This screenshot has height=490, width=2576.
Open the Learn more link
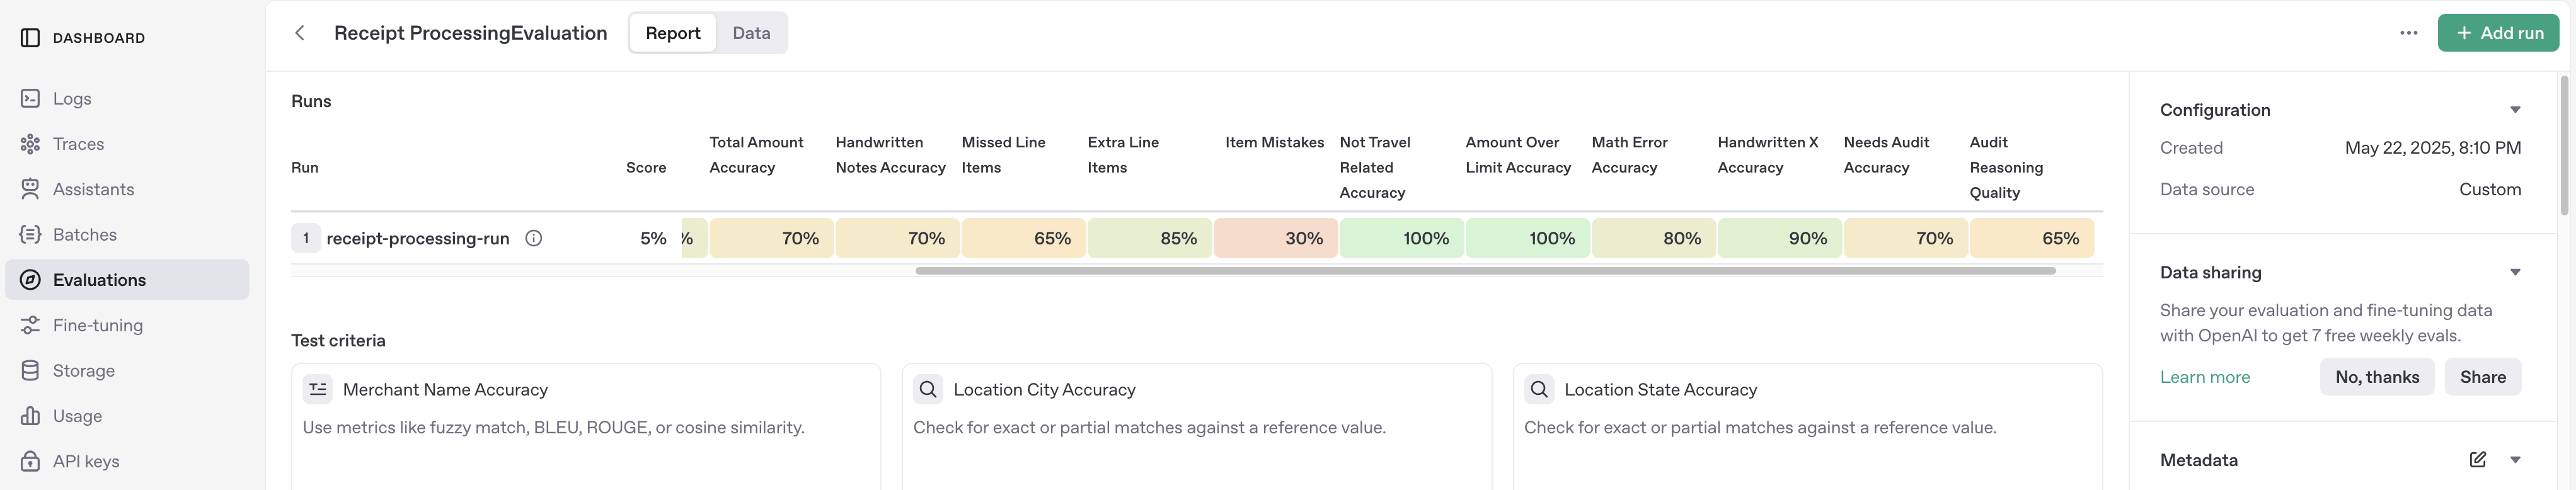(2205, 377)
